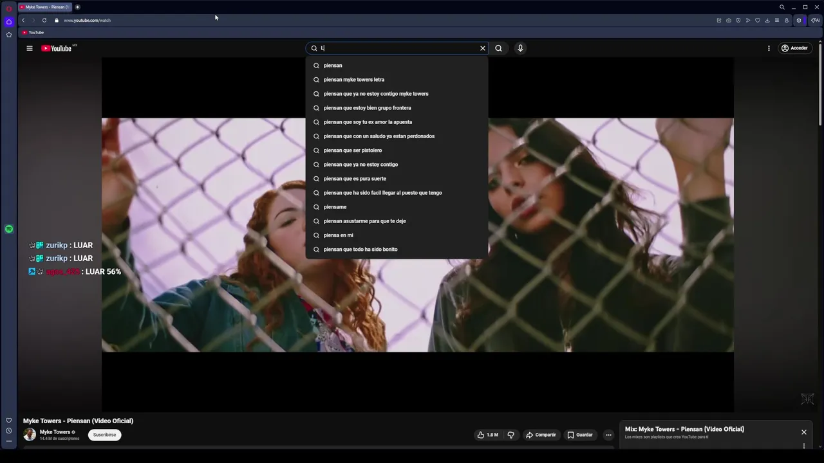This screenshot has width=824, height=463.
Task: Open a new browser tab
Action: pyautogui.click(x=77, y=7)
